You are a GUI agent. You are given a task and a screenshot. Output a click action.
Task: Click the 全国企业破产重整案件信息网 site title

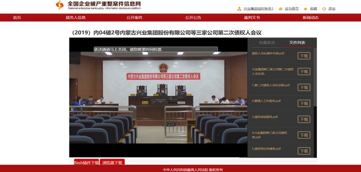click(104, 4)
